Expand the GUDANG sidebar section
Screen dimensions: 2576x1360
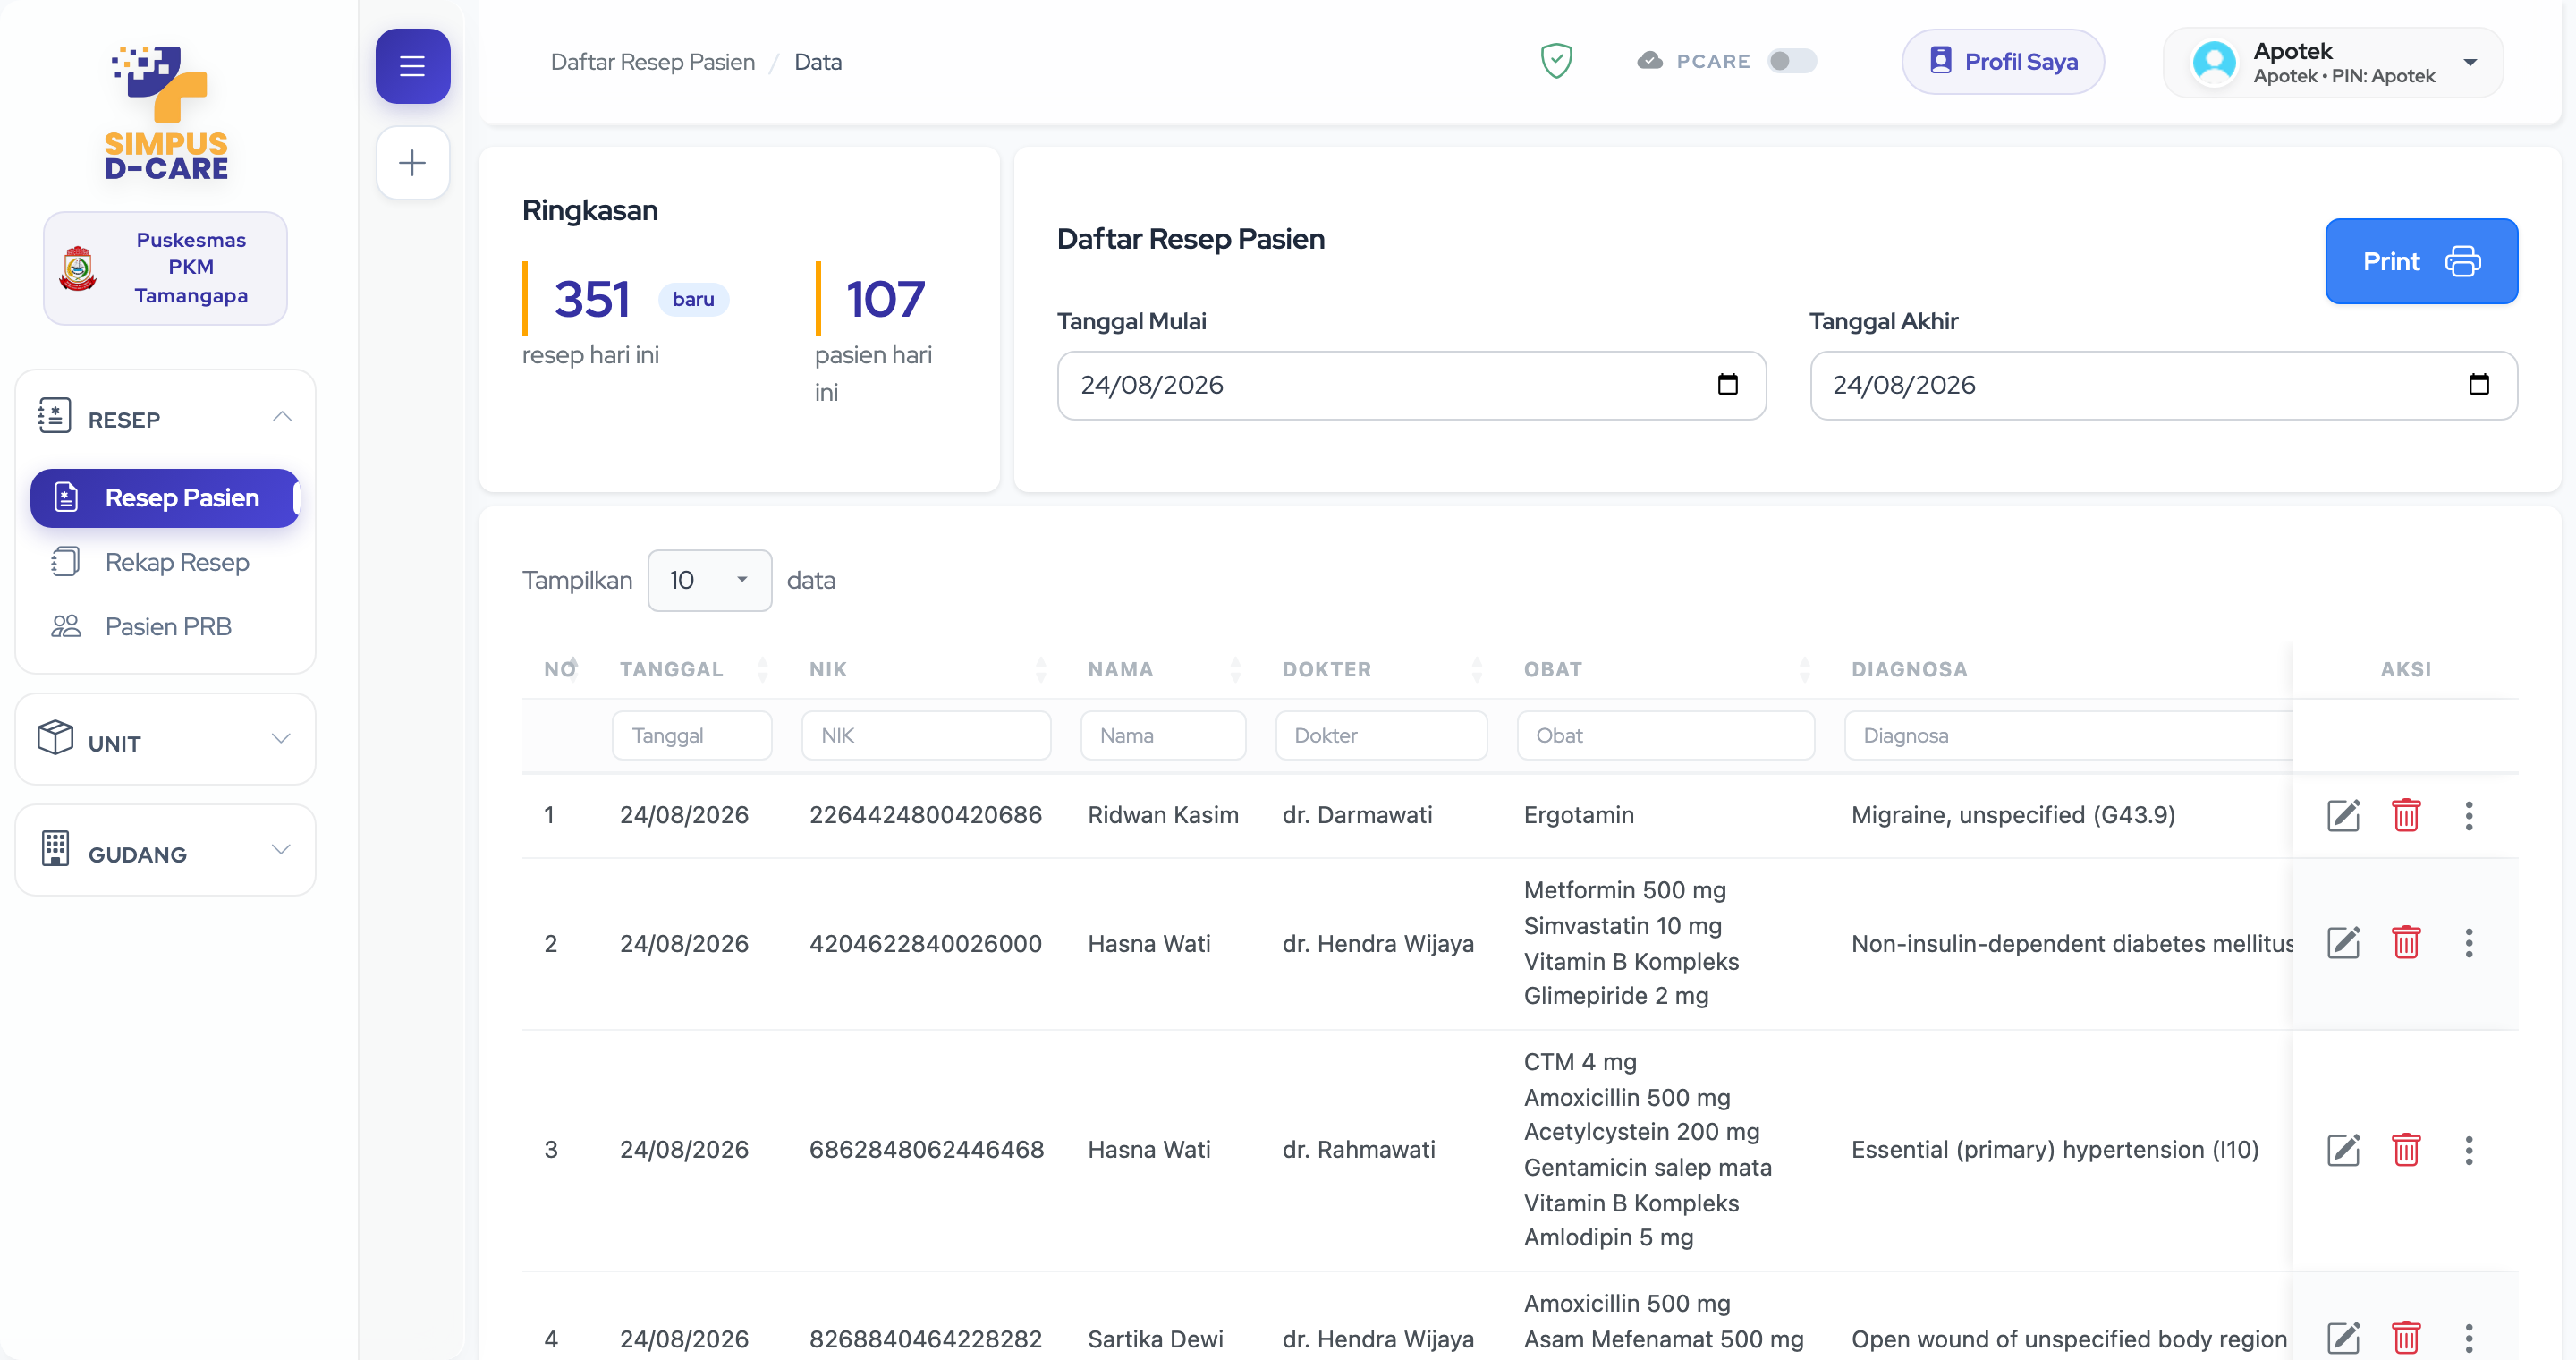click(165, 850)
